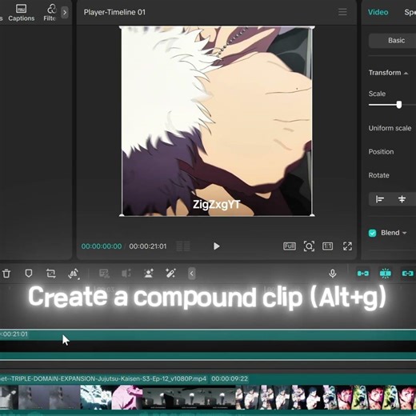
Task: Enter fullscreen preview mode
Action: coord(347,246)
